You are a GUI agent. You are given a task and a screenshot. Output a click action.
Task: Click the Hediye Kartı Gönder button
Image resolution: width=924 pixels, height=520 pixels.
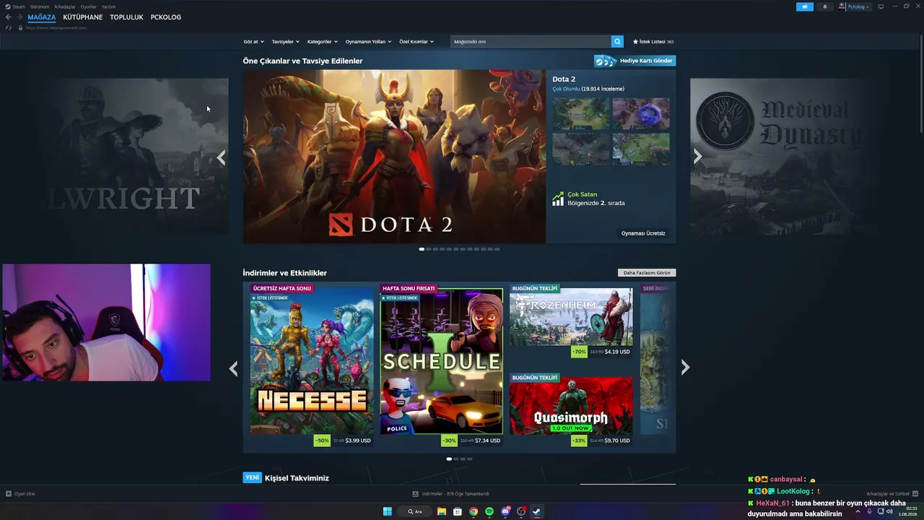(x=635, y=61)
